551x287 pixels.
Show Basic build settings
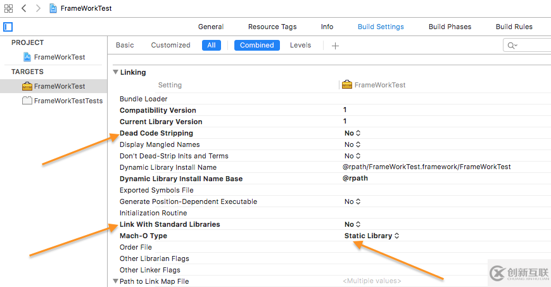pos(125,46)
